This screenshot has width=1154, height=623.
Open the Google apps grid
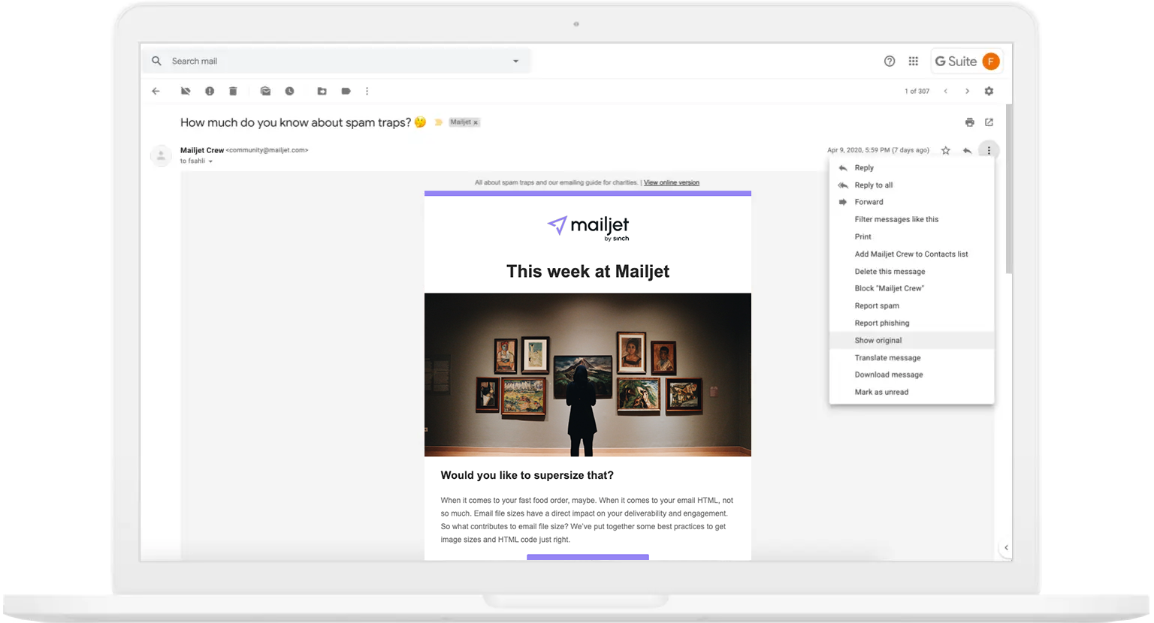(914, 62)
